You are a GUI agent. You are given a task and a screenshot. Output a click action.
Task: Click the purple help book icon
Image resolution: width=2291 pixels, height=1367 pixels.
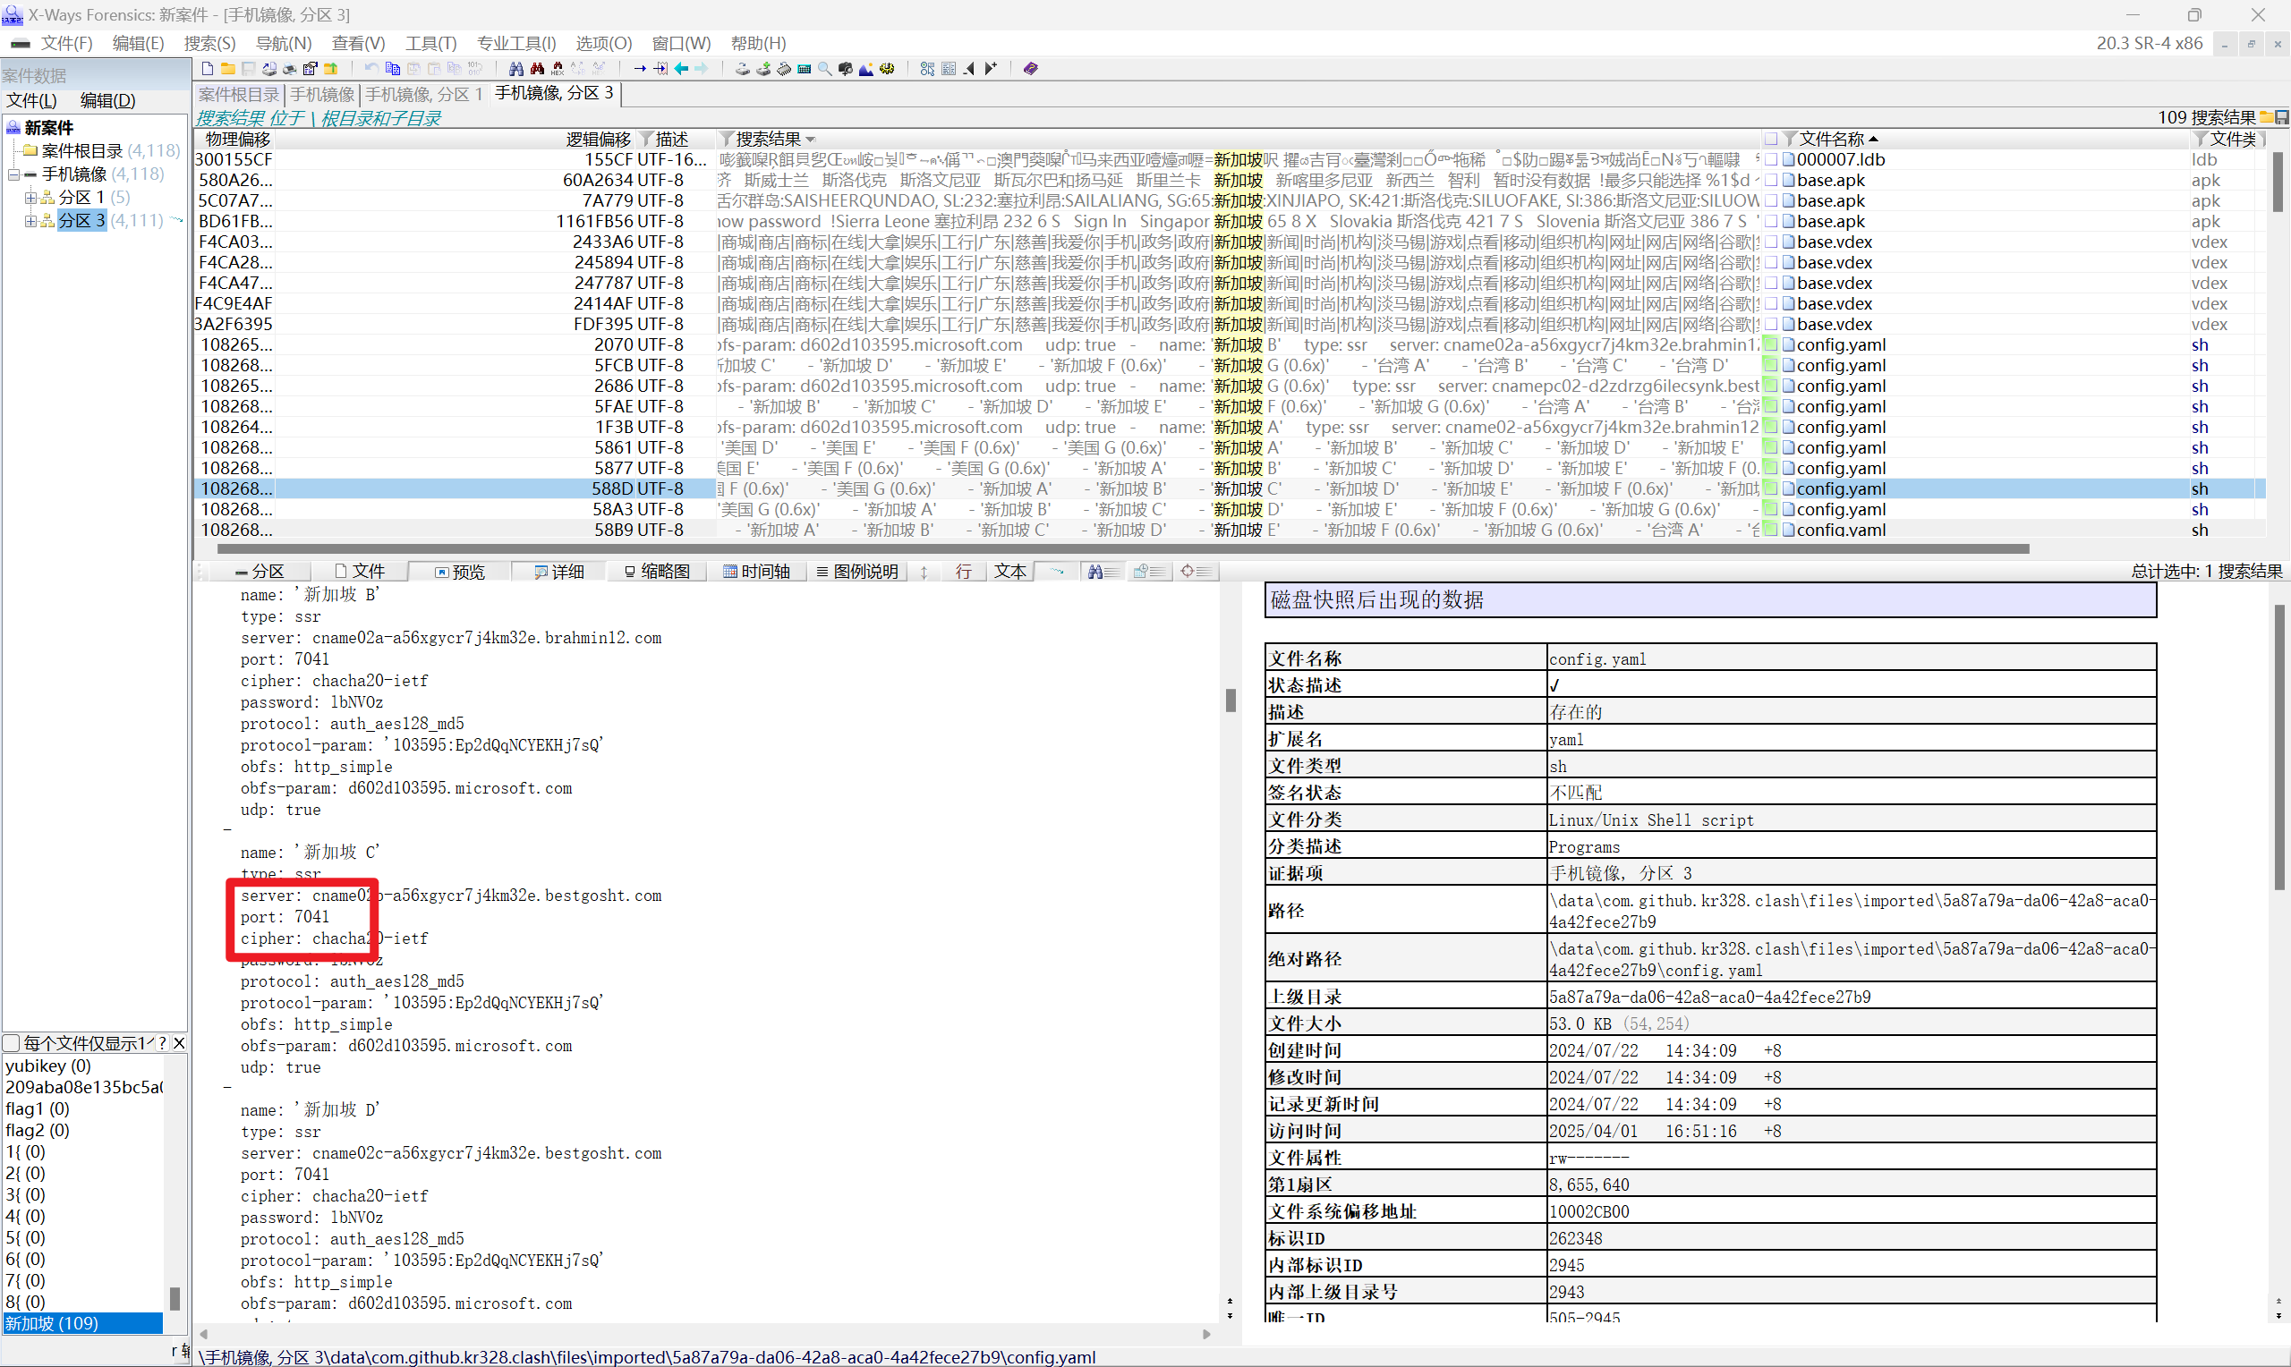click(1031, 69)
